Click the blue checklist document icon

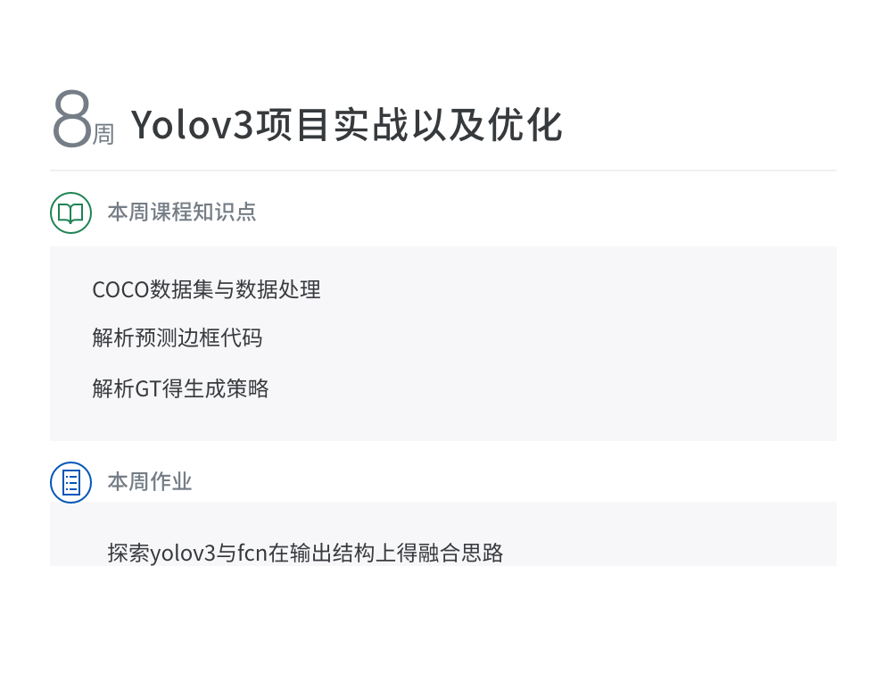pos(70,482)
